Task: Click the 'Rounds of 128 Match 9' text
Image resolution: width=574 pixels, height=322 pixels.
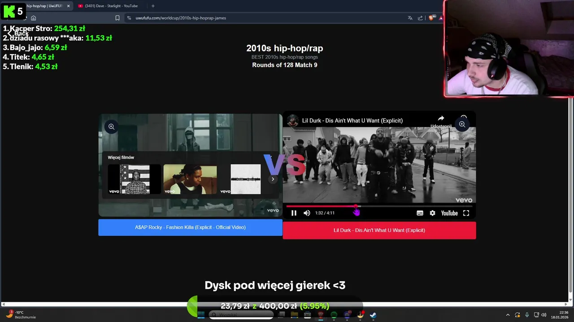Action: click(x=285, y=65)
